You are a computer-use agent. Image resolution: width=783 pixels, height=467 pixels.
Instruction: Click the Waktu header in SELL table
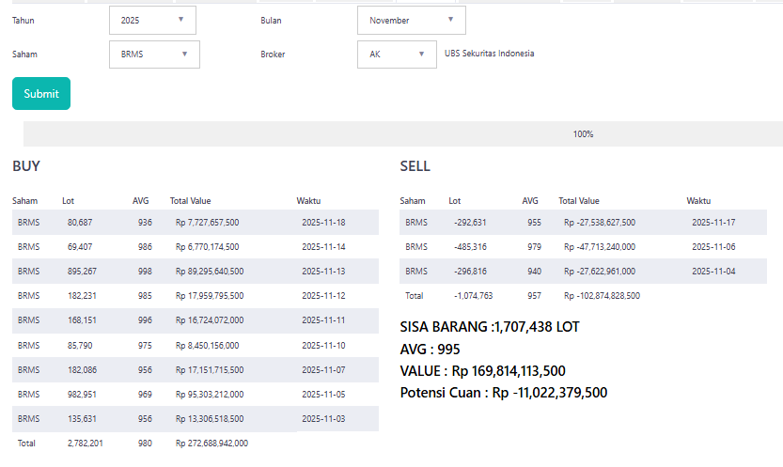pyautogui.click(x=698, y=200)
